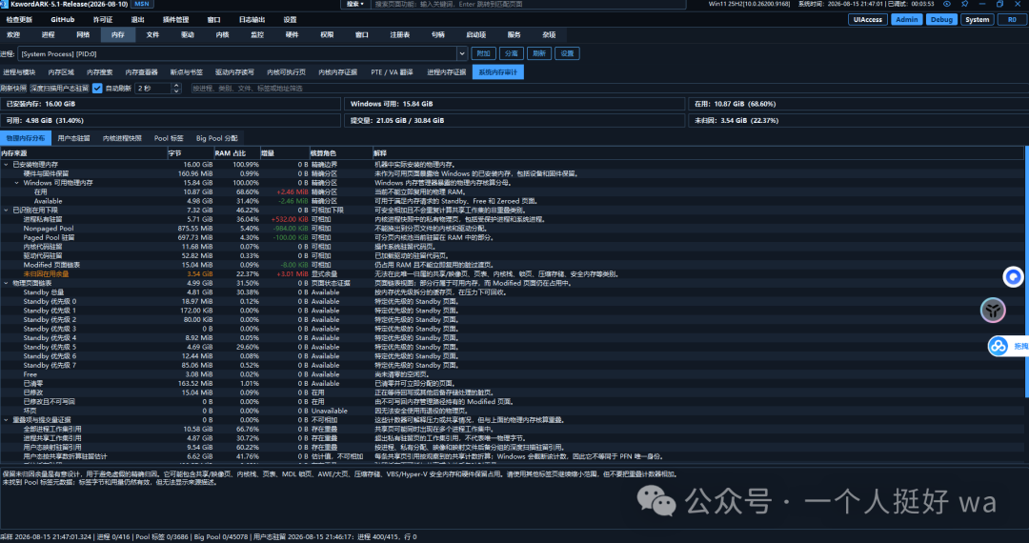The image size is (1029, 543).
Task: Decrease the refresh interval stepper
Action: 176,90
